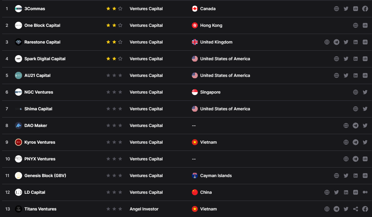Image resolution: width=372 pixels, height=217 pixels.
Task: Open Genesis Block (GBV) LinkedIn icon
Action: [x=355, y=176]
